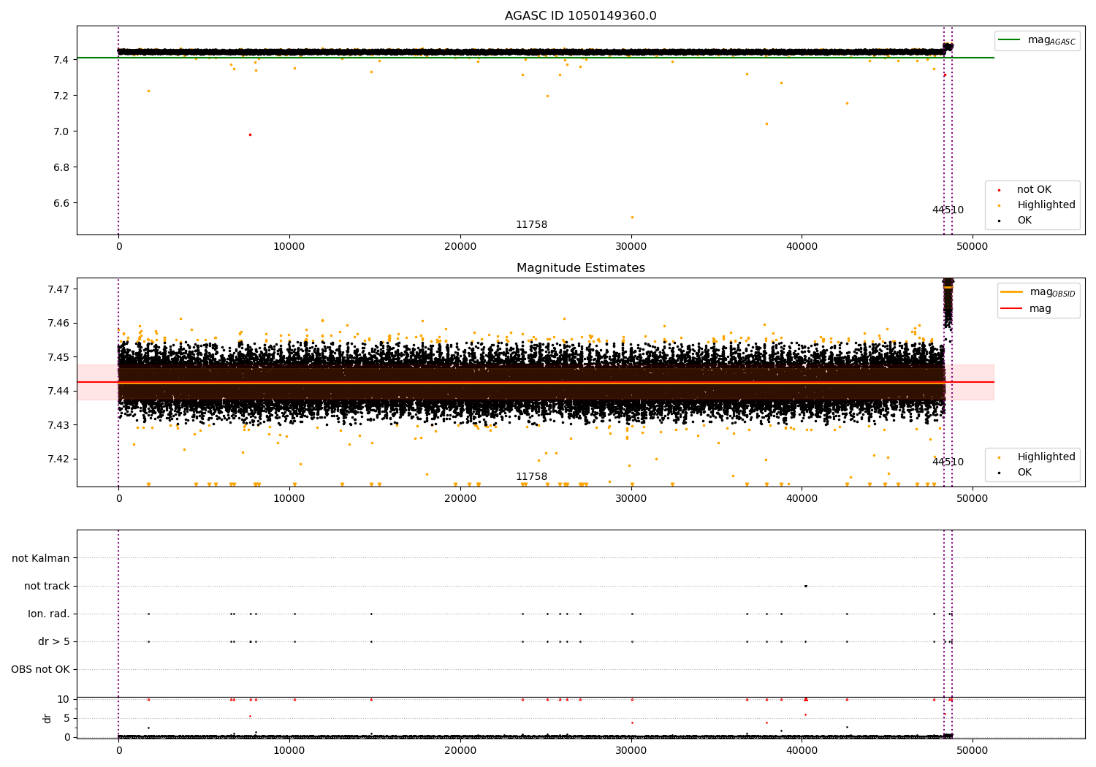The width and height of the screenshot is (1096, 767).
Task: Click the 'dr > 5' row label
Action: [x=54, y=641]
